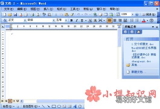Insert a table icon
The height and width of the screenshot is (109, 160).
coord(106,14)
